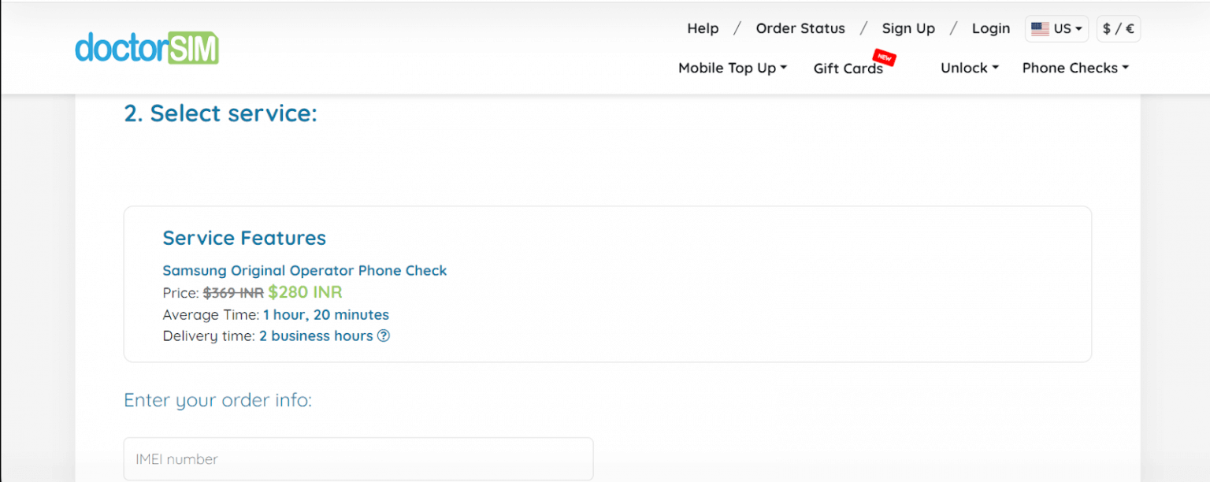Expand the Mobile Top Up menu

(732, 69)
